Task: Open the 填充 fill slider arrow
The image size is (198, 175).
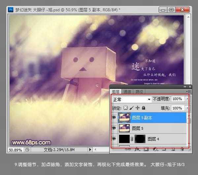Action: 187,108
